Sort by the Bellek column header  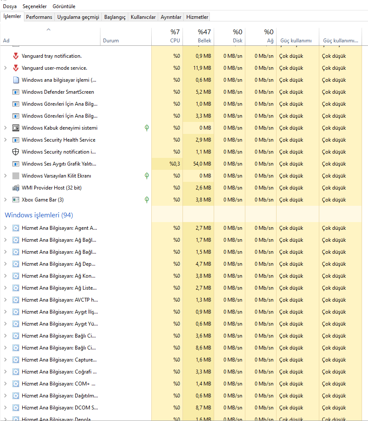click(198, 36)
